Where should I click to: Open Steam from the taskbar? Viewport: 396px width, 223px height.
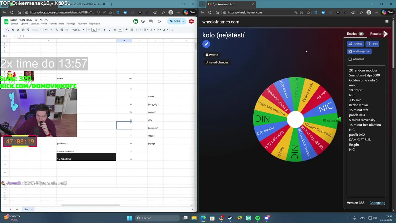(230, 218)
